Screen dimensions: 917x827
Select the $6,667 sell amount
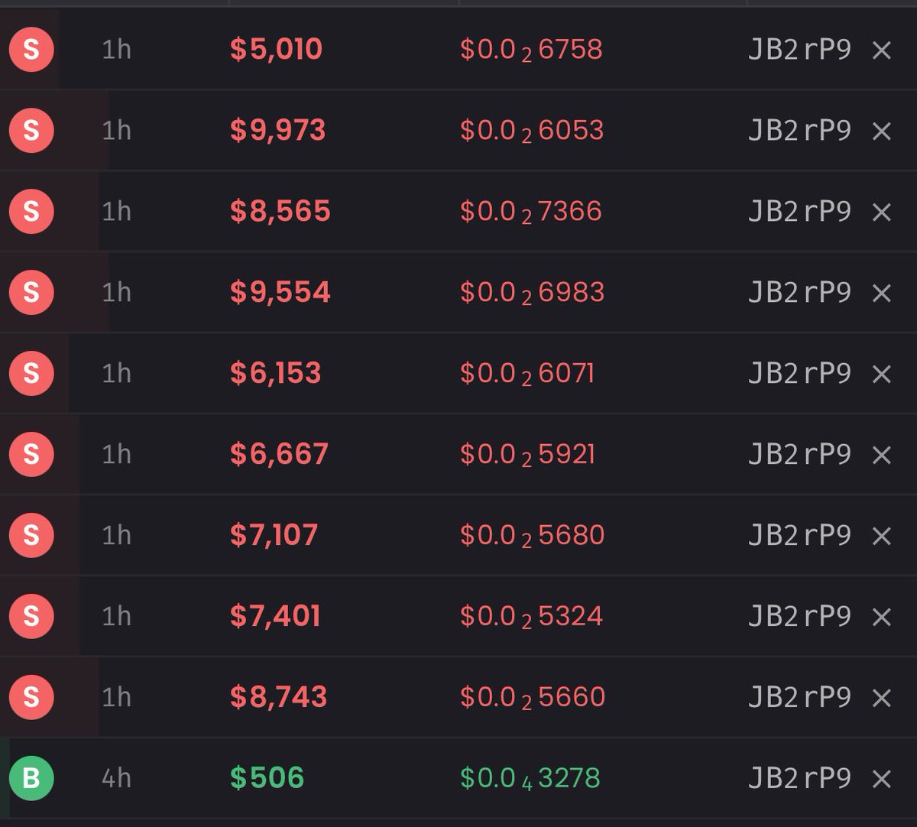[x=279, y=454]
